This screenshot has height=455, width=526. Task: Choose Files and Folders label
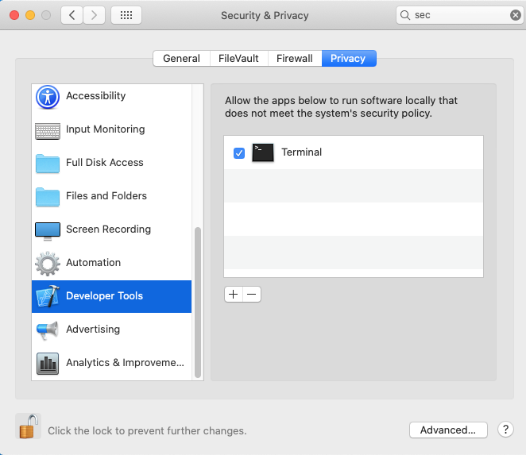click(106, 196)
